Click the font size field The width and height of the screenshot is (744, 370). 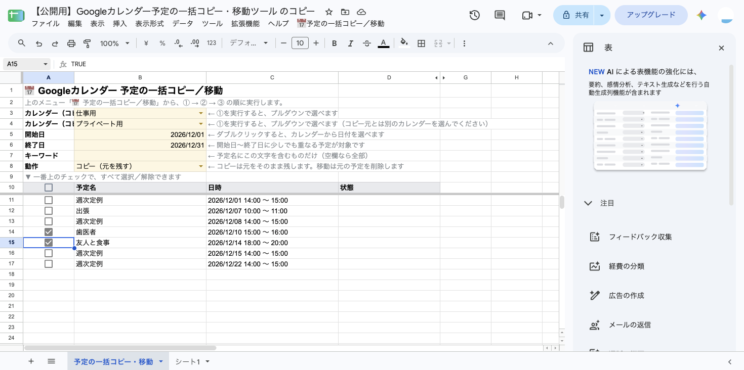click(x=300, y=43)
